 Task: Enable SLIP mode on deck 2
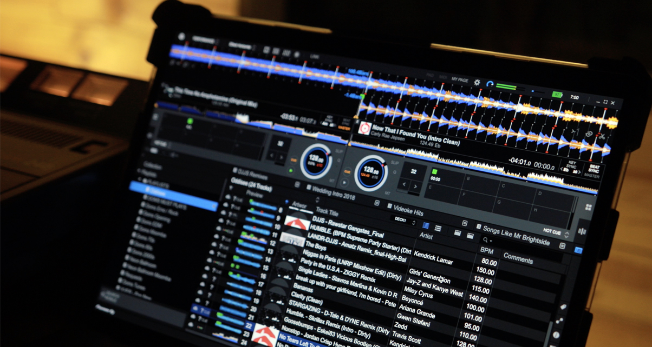(x=394, y=163)
